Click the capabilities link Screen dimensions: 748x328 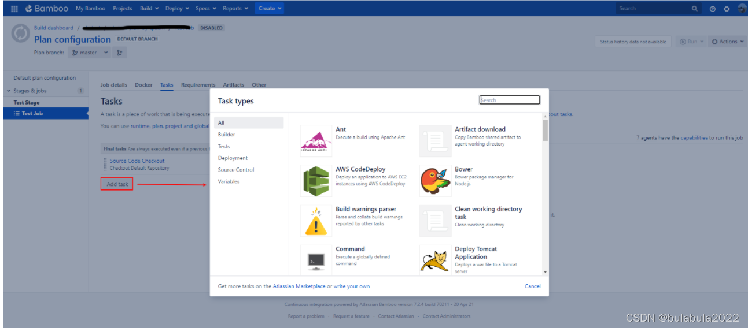coord(694,138)
